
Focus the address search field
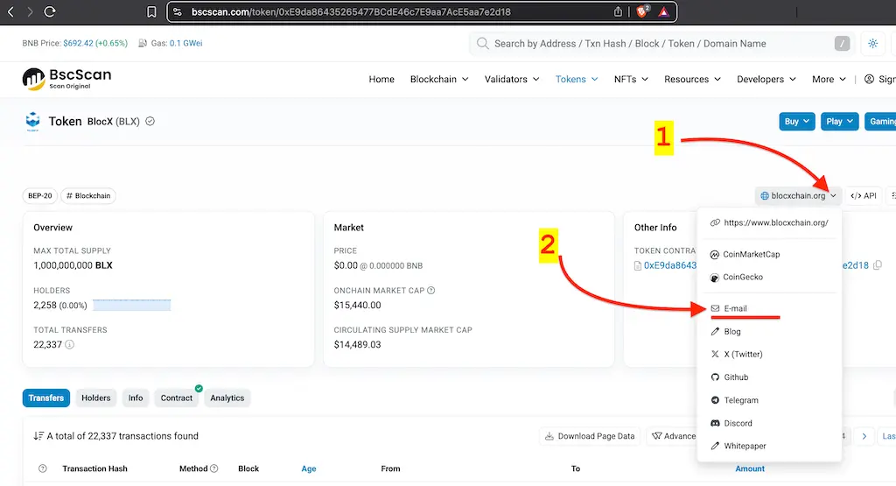pos(660,44)
